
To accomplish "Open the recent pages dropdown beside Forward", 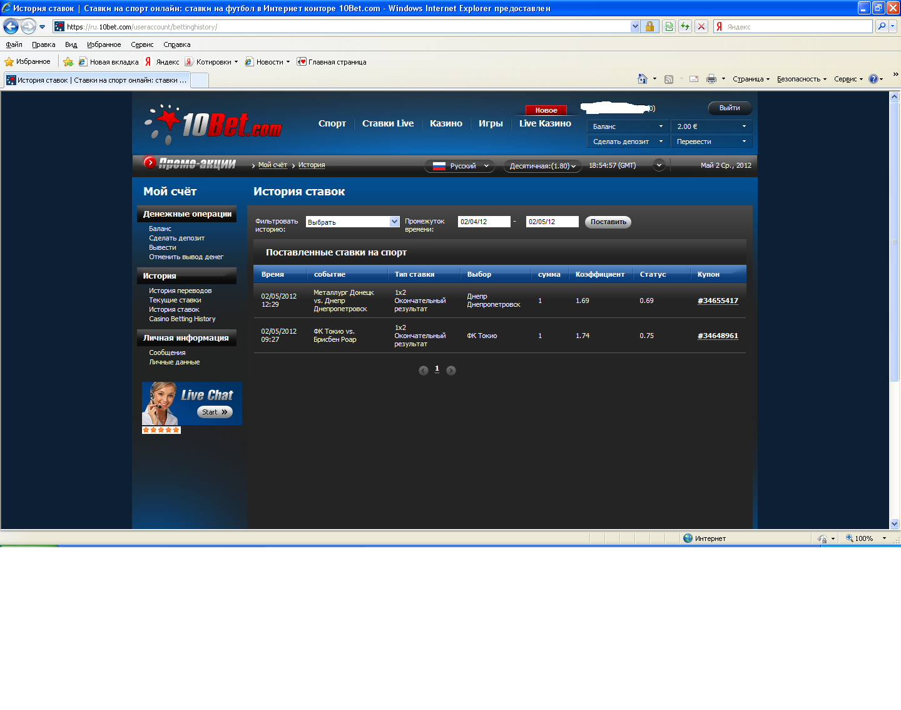I will point(42,27).
